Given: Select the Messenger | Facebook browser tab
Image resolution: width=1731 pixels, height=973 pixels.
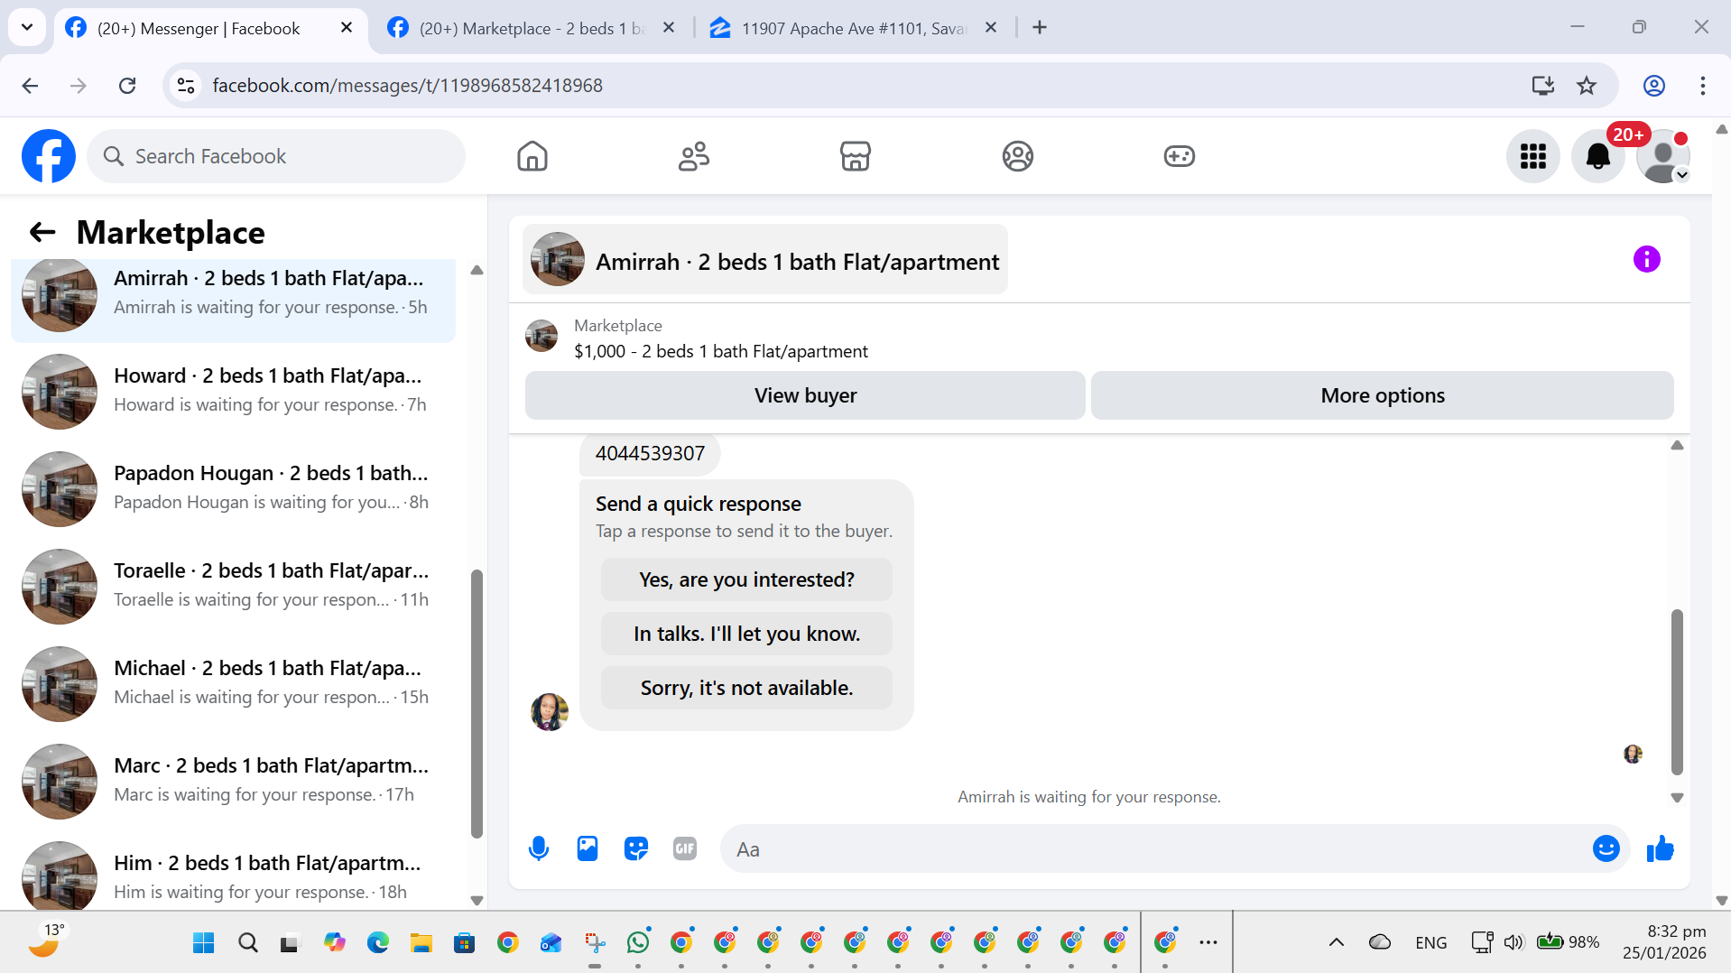Looking at the screenshot, I should tap(199, 28).
